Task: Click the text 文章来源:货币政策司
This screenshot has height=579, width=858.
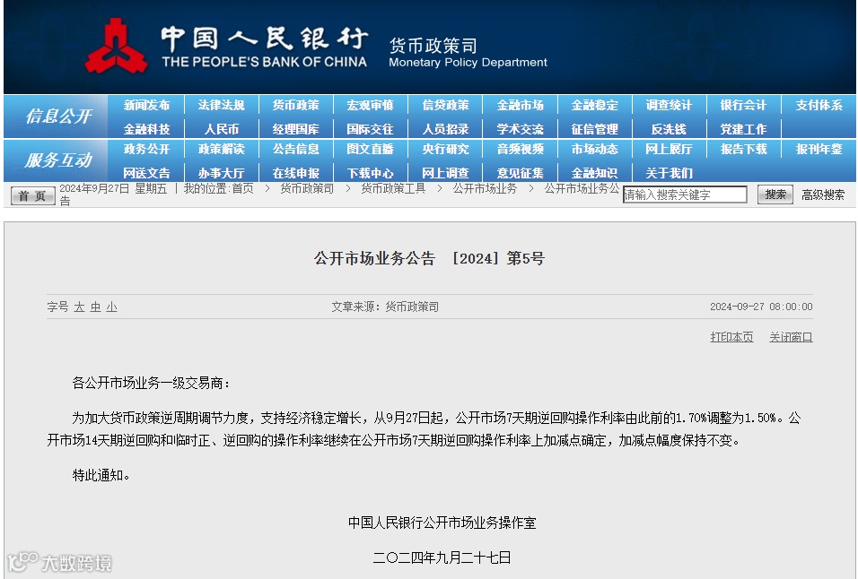Action: point(385,307)
